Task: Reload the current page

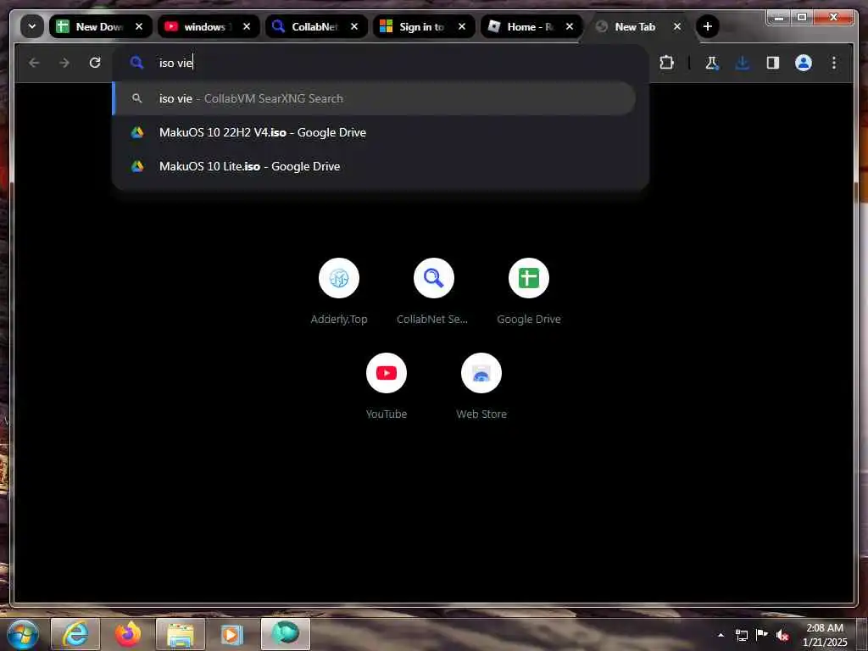Action: 95,63
